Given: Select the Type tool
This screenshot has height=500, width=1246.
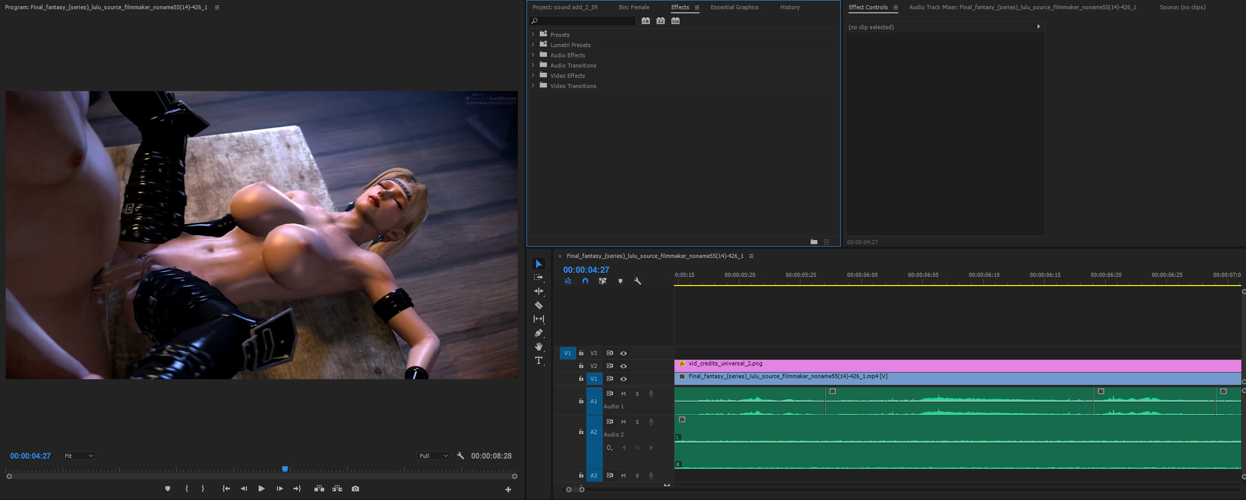Looking at the screenshot, I should pos(539,360).
